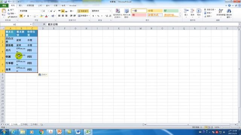Apply the 計算方式 (Calculation) cell style
Screen dimensions: 241x135
click(155, 15)
